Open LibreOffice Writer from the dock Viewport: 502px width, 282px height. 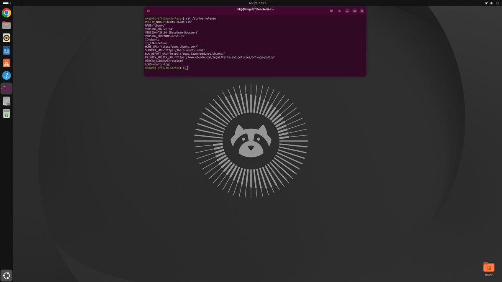point(6,51)
